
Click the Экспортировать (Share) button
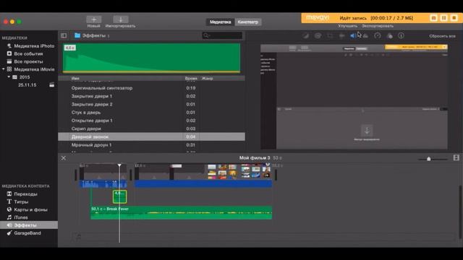378,26
